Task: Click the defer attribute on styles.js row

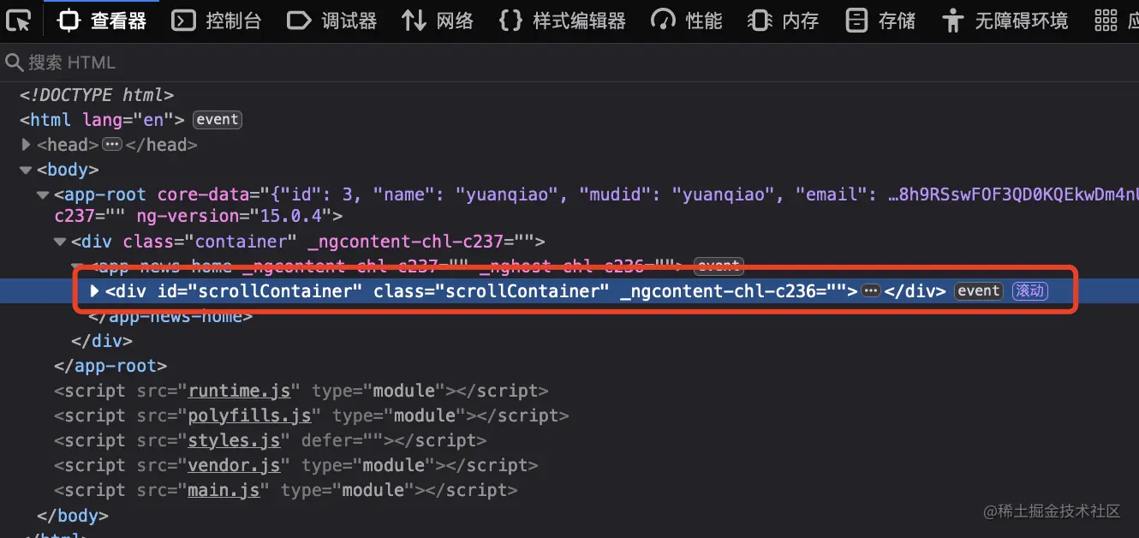Action: pos(342,440)
